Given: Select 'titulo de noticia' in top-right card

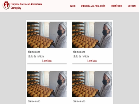Looking at the screenshot, I should (81, 56).
